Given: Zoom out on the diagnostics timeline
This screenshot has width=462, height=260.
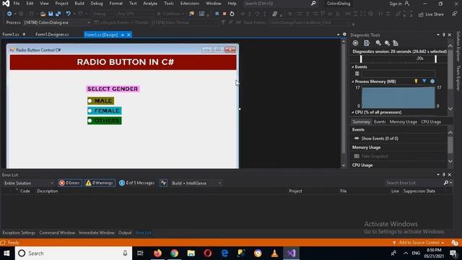Looking at the screenshot, I should pyautogui.click(x=387, y=43).
